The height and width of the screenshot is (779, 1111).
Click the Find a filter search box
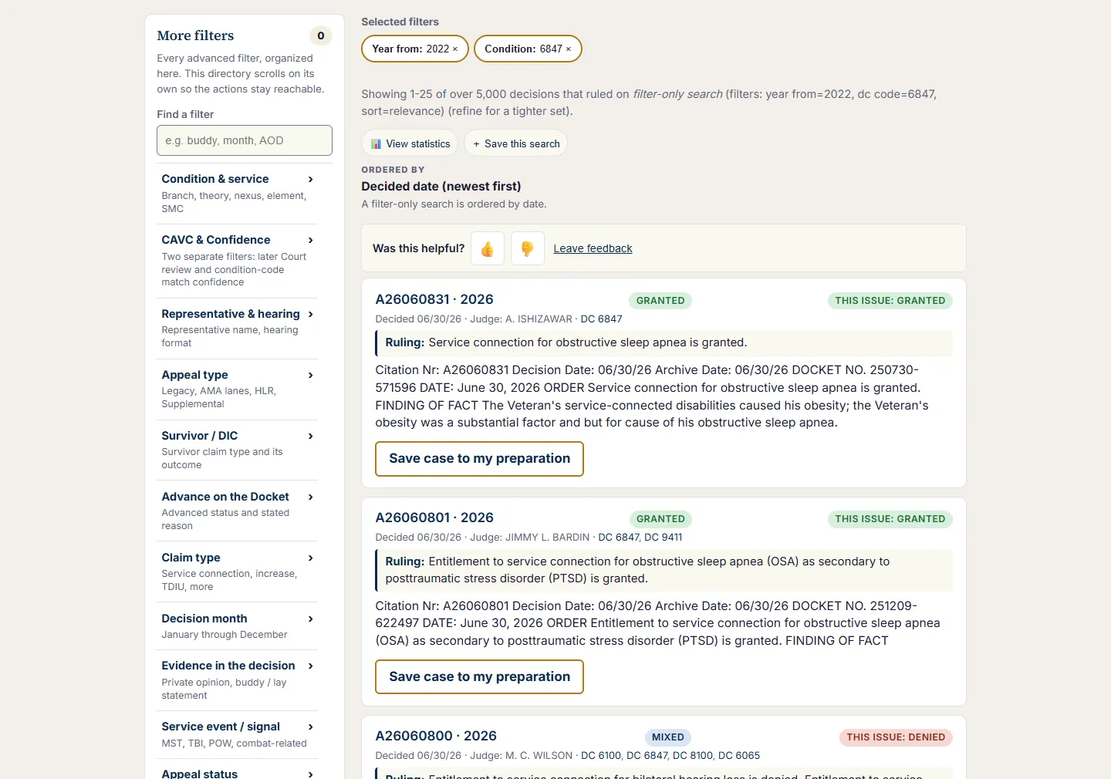tap(245, 140)
